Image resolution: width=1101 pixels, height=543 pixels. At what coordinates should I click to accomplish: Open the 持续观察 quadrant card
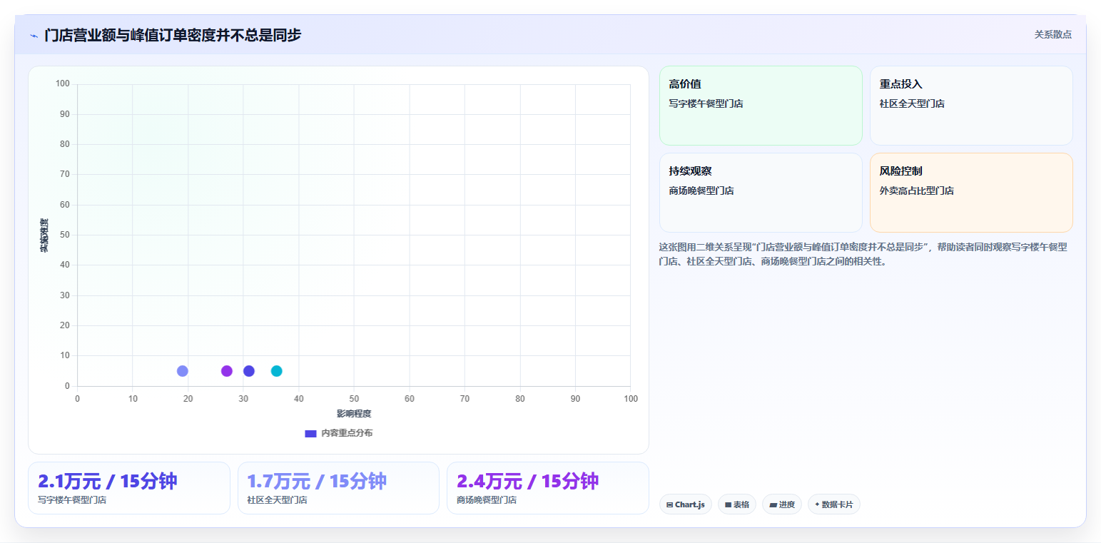point(761,193)
